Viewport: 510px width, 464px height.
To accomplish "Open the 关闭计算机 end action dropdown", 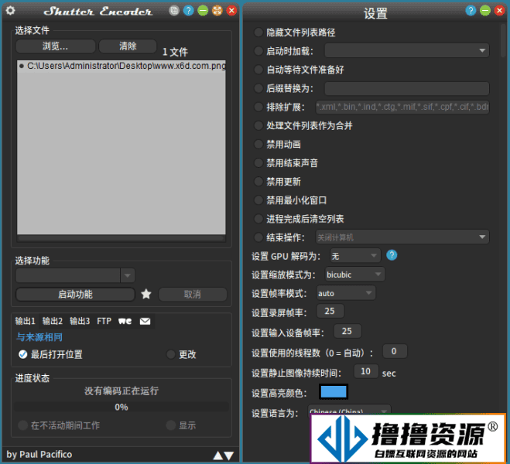I will (402, 237).
